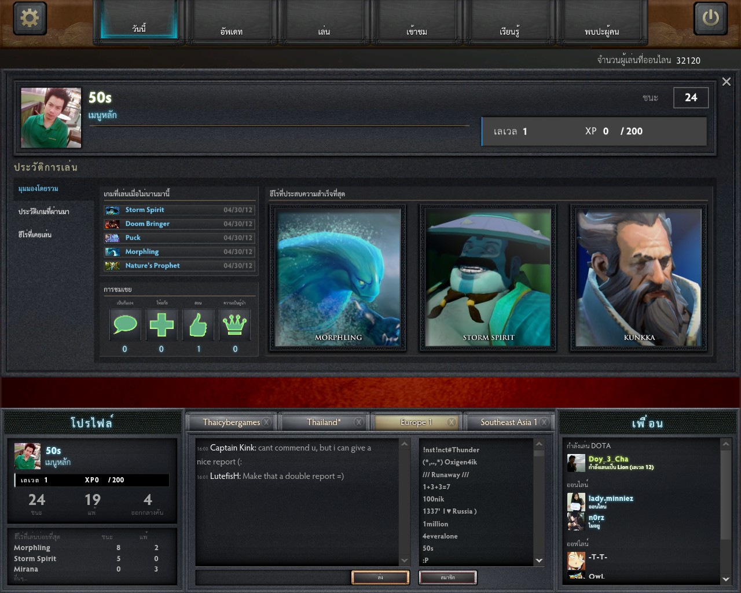This screenshot has height=593, width=741.
Task: Open the Morphling hero card
Action: point(338,278)
